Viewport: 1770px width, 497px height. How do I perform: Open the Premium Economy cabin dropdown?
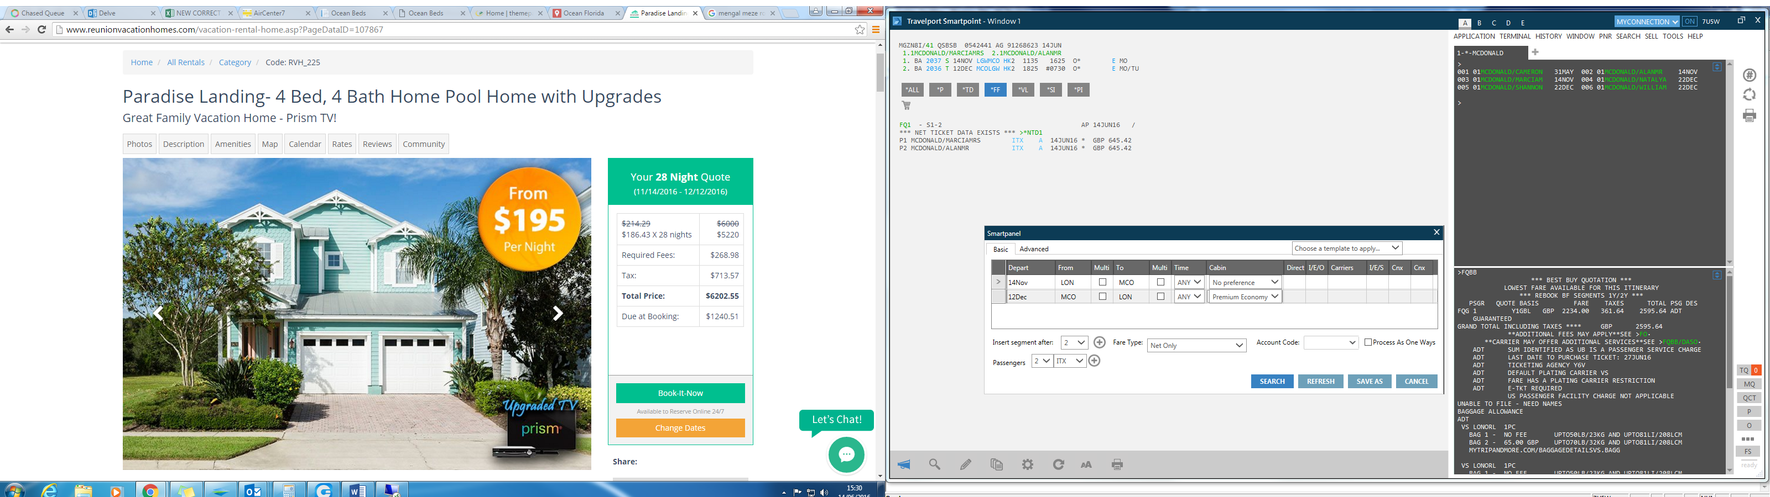[x=1245, y=297]
